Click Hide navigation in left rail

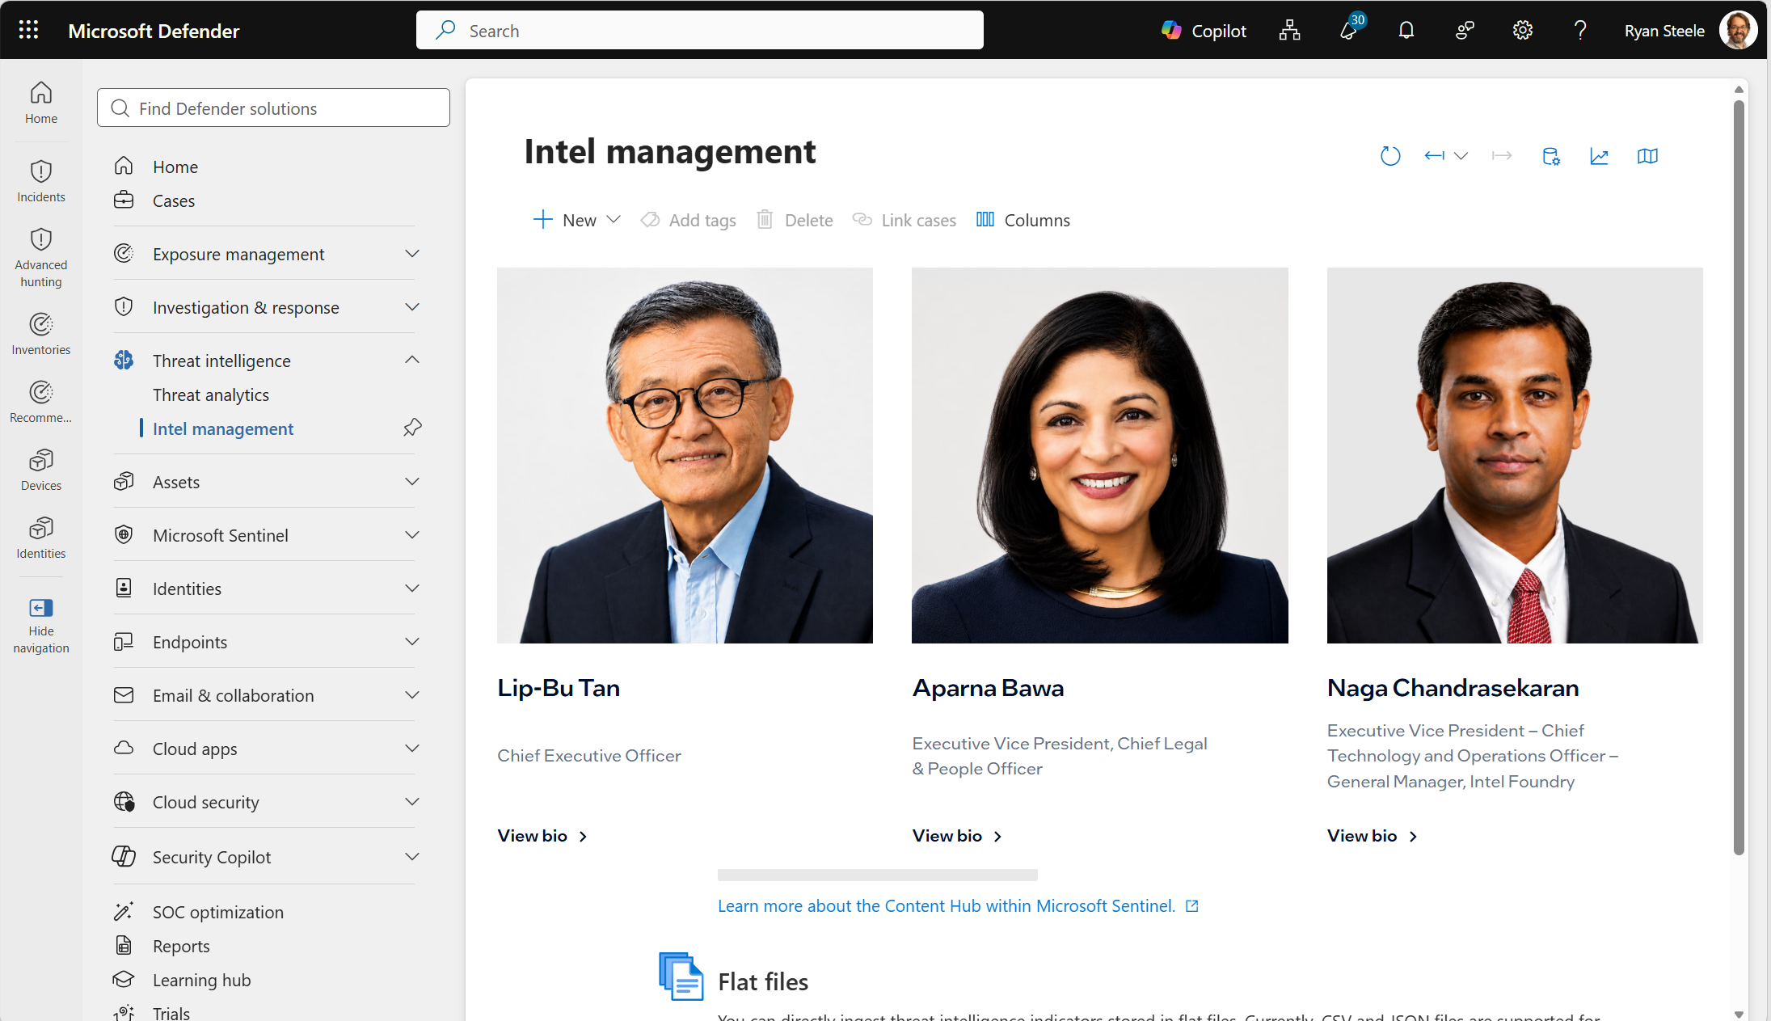pos(41,625)
